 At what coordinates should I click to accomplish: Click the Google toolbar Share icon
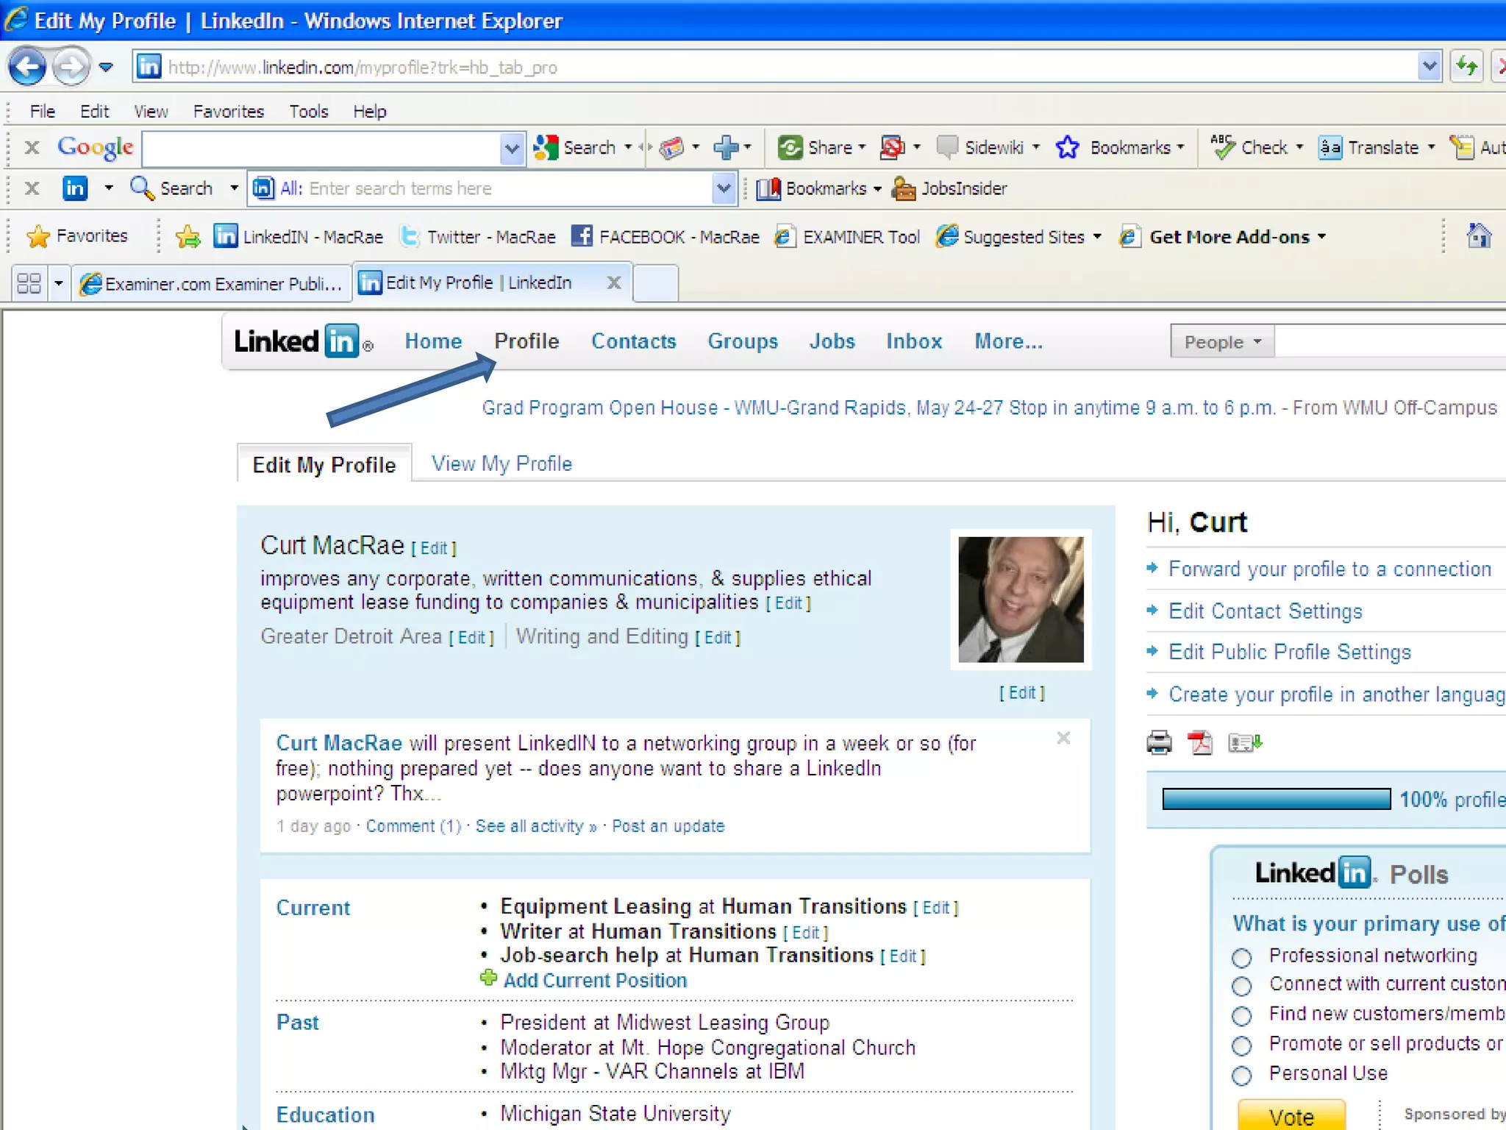(x=790, y=147)
